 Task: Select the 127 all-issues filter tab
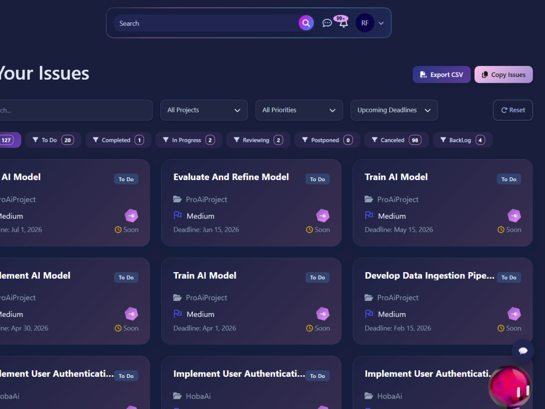pos(10,140)
